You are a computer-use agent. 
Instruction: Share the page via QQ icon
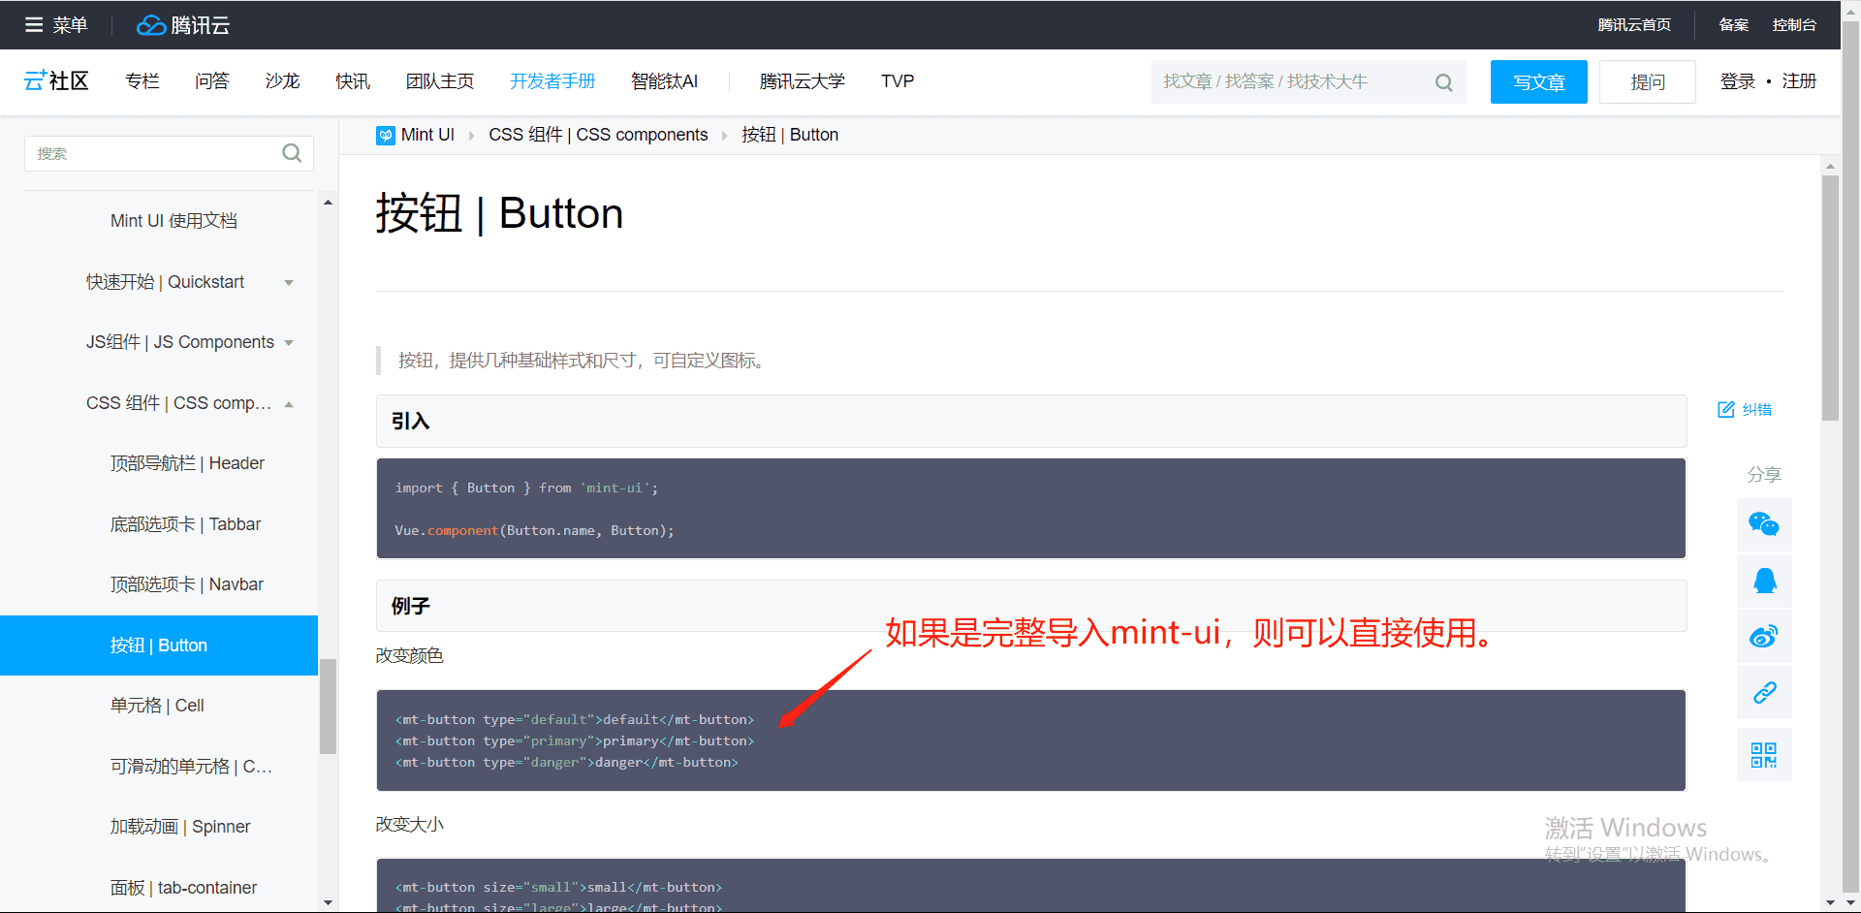coord(1764,581)
